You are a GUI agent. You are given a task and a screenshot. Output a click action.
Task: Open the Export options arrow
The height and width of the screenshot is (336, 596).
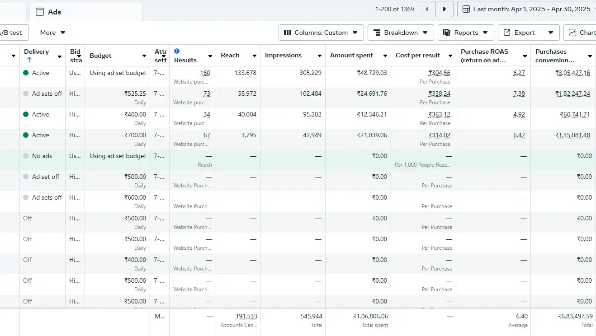pos(550,33)
